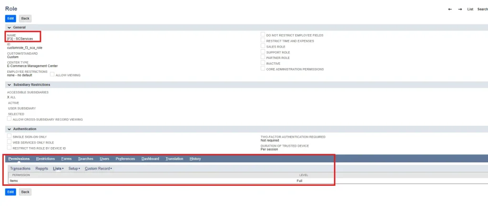This screenshot has height=211, width=488.
Task: Enable Web Services Only Role checkbox
Action: (x=10, y=141)
